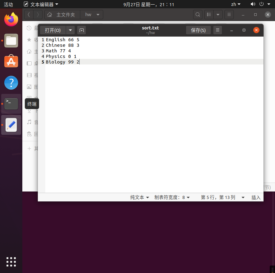The width and height of the screenshot is (275, 273).
Task: Click the Music icon in Files sidebar
Action: coord(29,122)
